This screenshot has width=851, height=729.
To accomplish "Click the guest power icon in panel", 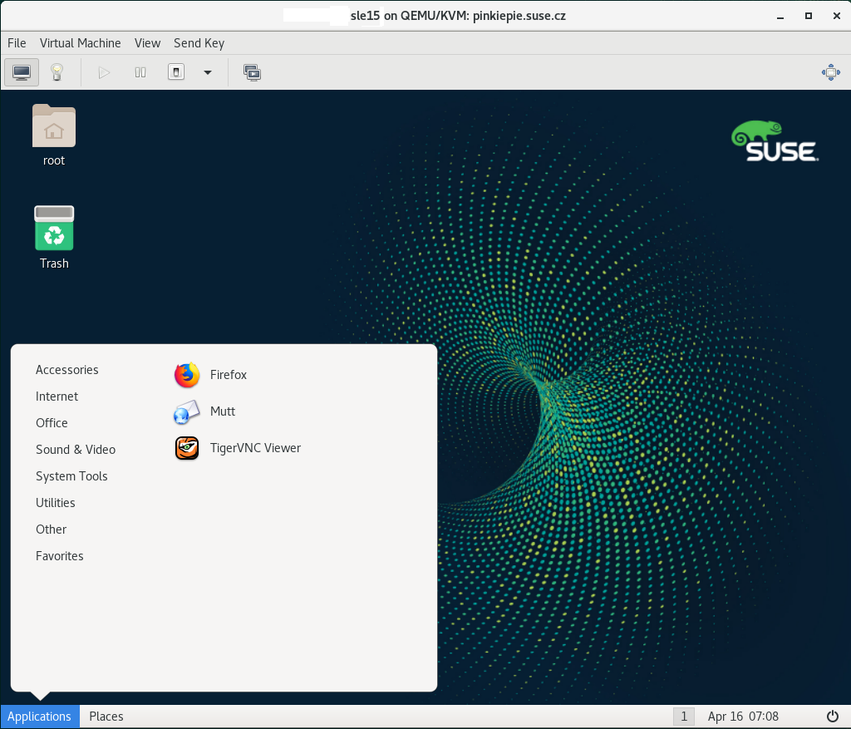I will 832,717.
